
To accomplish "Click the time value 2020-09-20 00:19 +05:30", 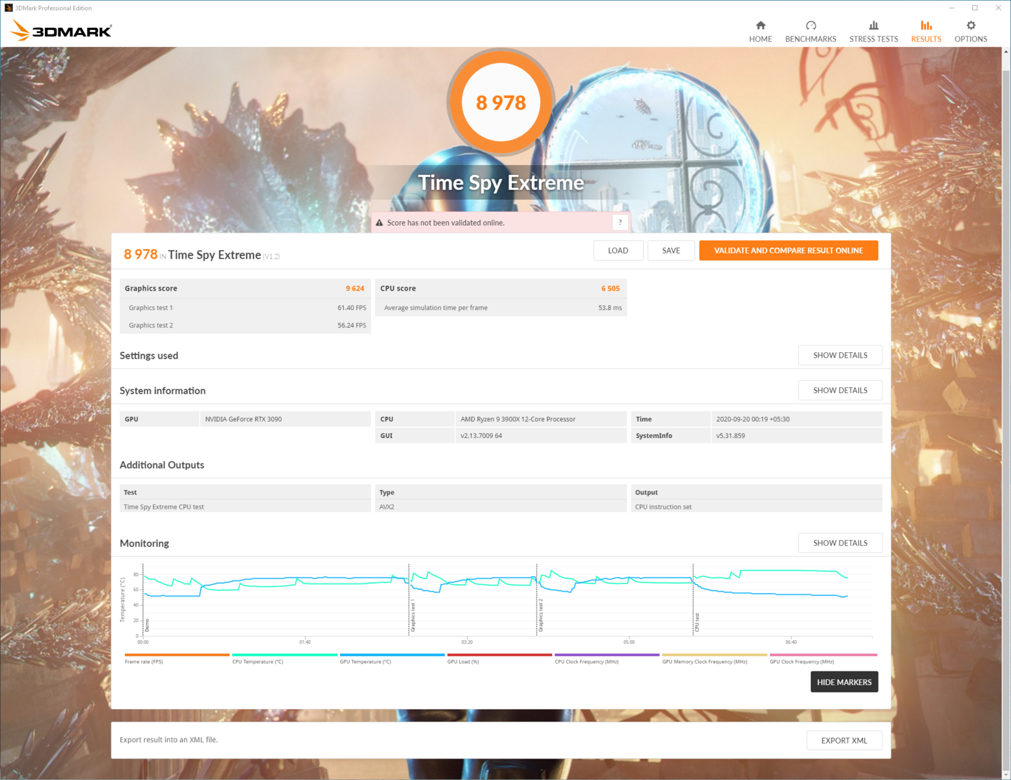I will point(753,419).
